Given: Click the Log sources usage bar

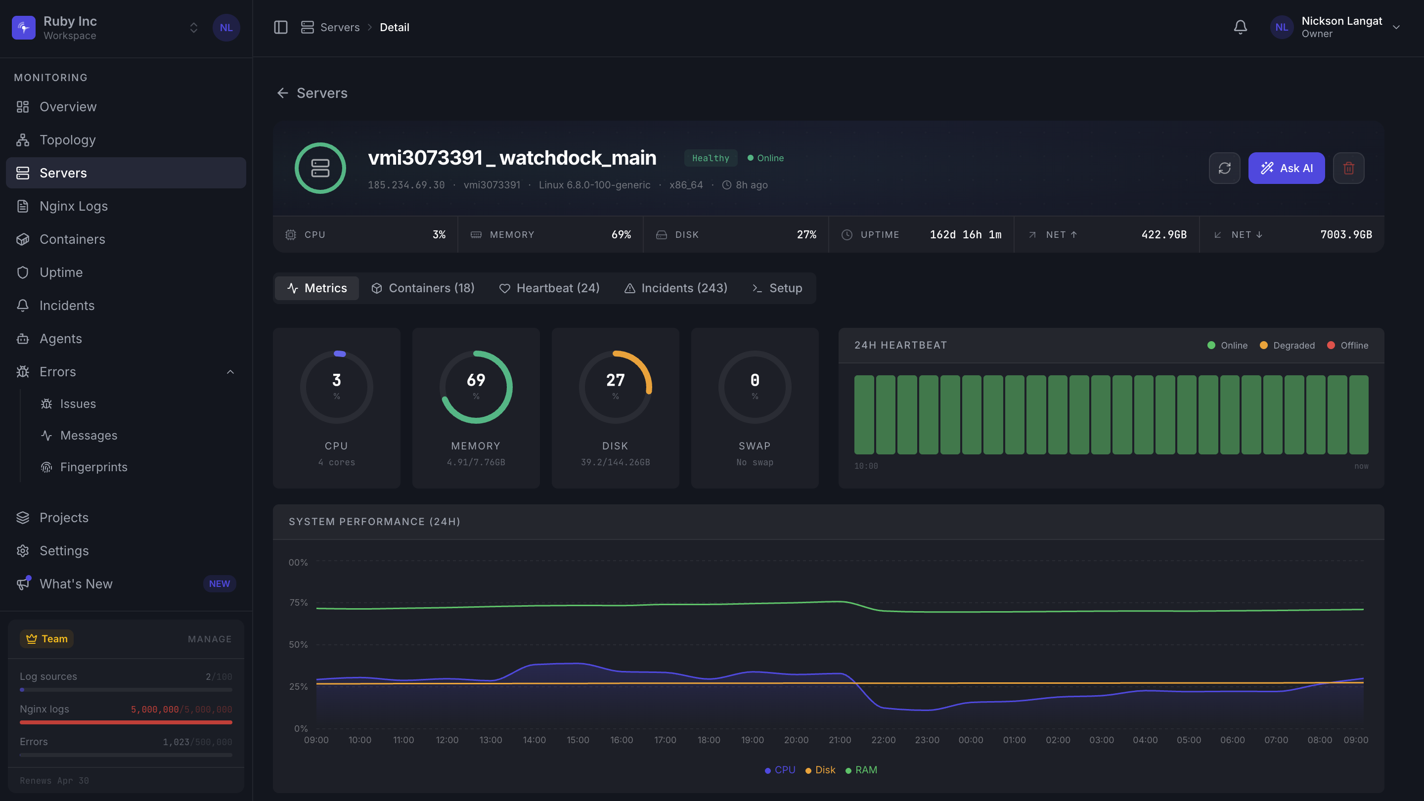Looking at the screenshot, I should click(x=126, y=690).
